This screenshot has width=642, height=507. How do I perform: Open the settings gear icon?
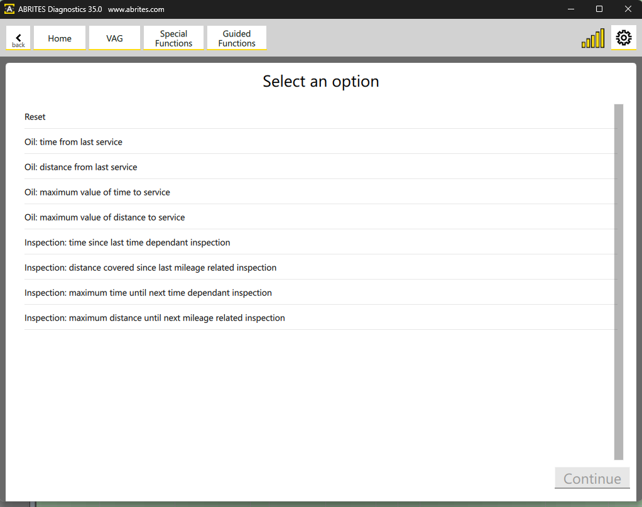[624, 38]
